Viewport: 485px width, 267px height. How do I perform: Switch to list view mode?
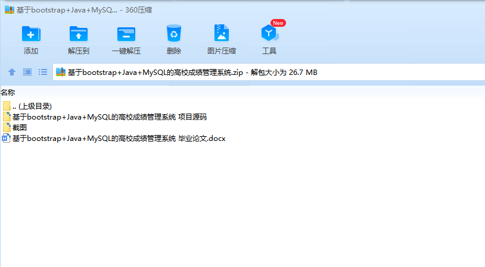click(43, 72)
